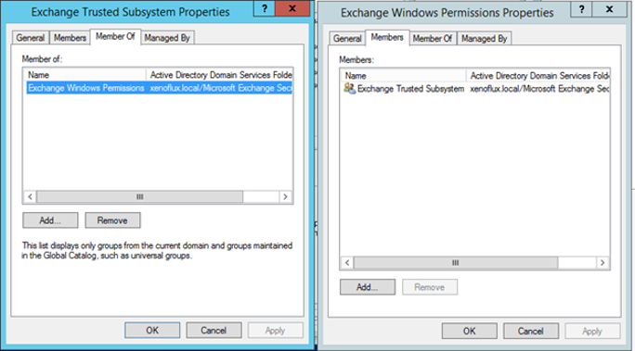The height and width of the screenshot is (351, 635).
Task: Click xenoflux.local path in Member of row
Action: click(221, 88)
